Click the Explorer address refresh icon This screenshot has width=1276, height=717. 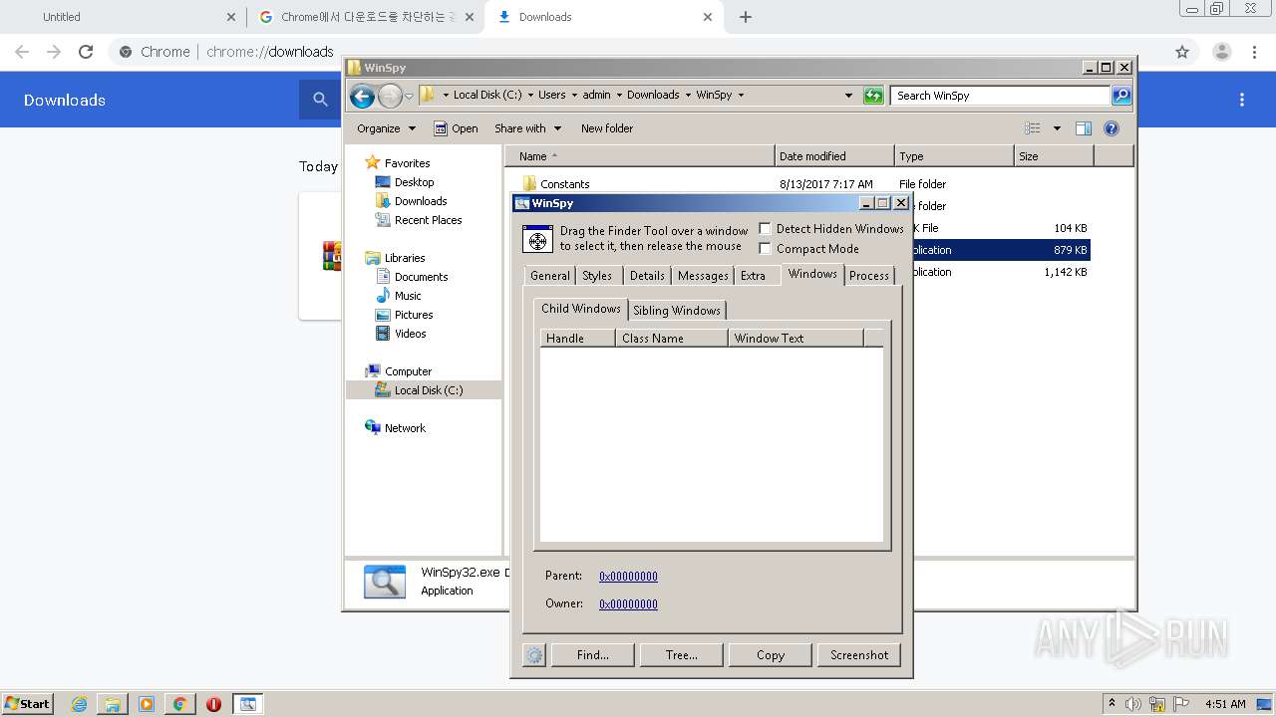coord(873,96)
